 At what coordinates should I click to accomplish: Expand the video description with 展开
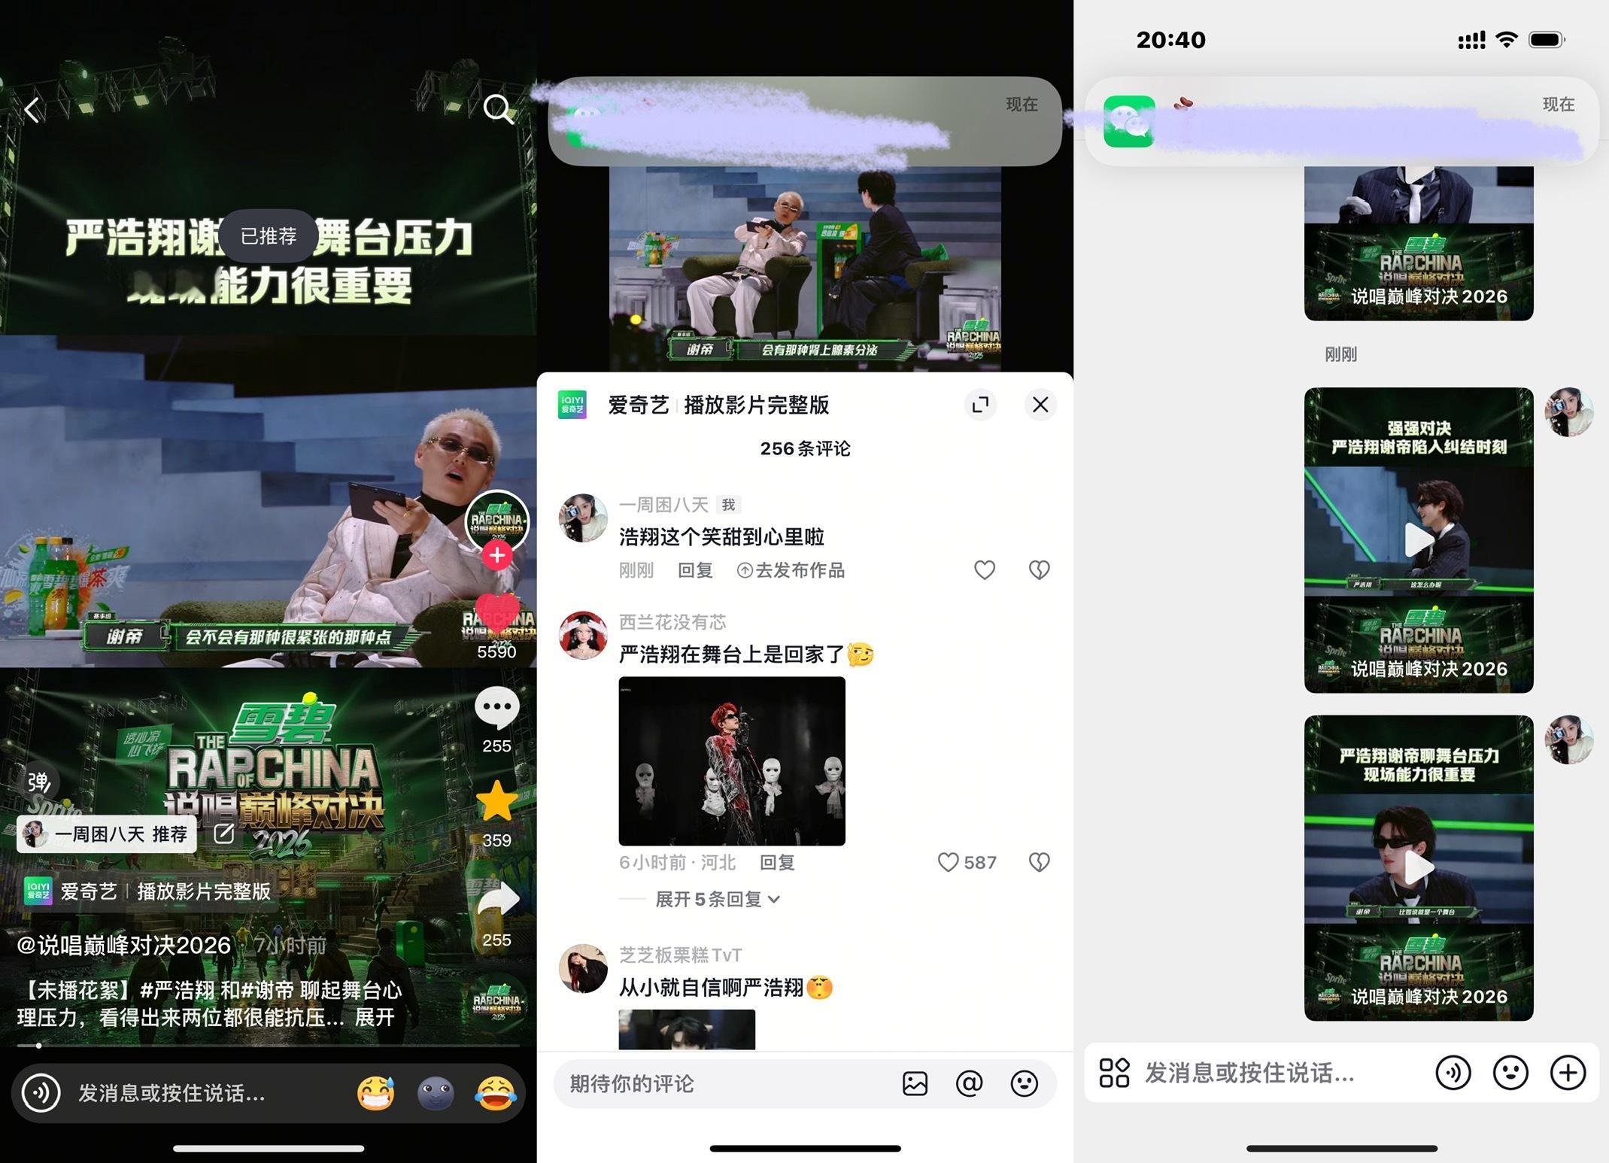point(375,1018)
